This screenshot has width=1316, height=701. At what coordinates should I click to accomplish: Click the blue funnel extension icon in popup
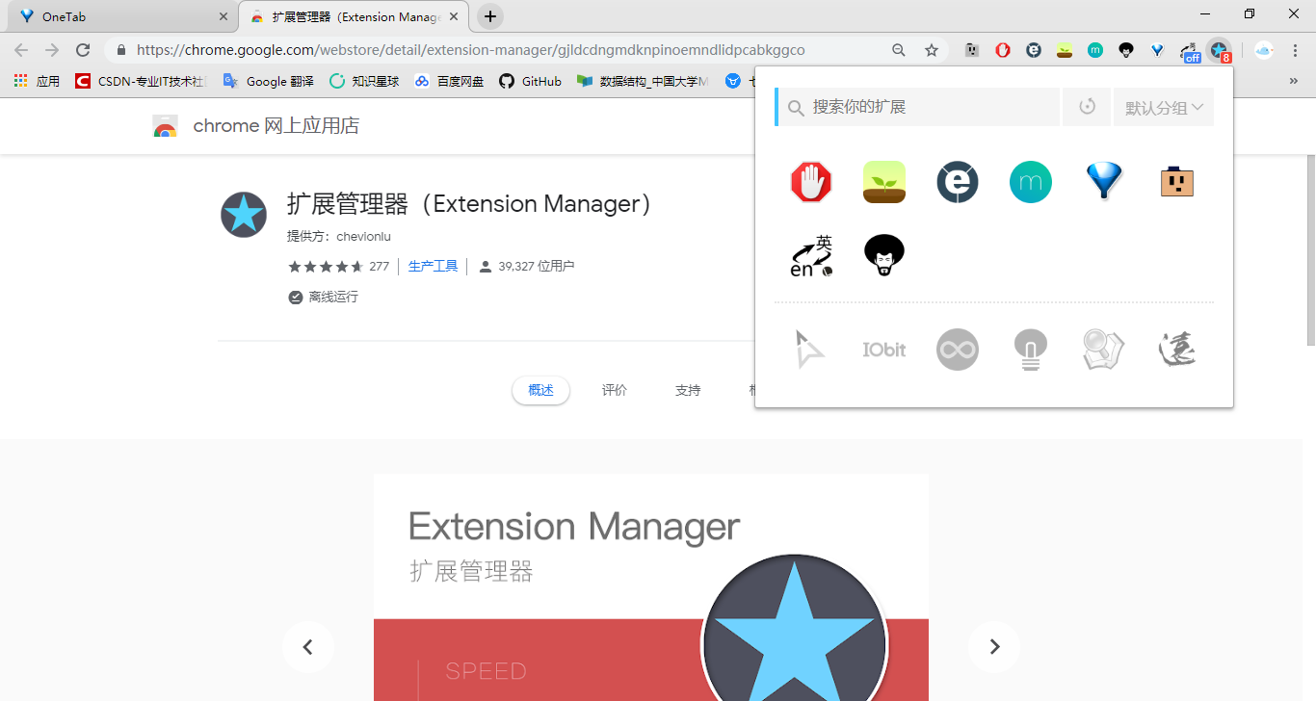coord(1104,182)
